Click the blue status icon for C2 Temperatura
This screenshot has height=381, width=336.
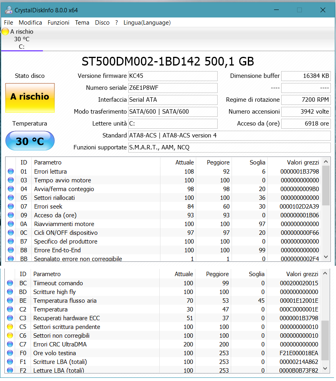pyautogui.click(x=10, y=309)
